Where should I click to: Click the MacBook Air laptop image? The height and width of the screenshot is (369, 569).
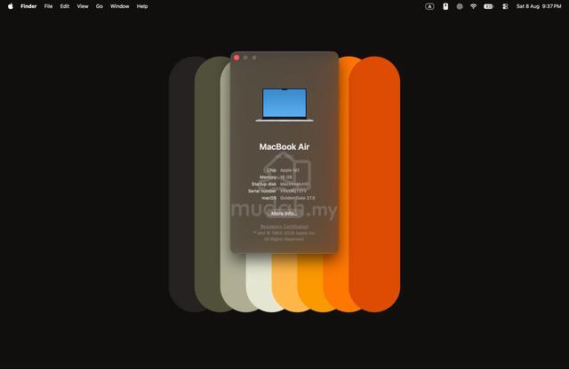coord(284,105)
